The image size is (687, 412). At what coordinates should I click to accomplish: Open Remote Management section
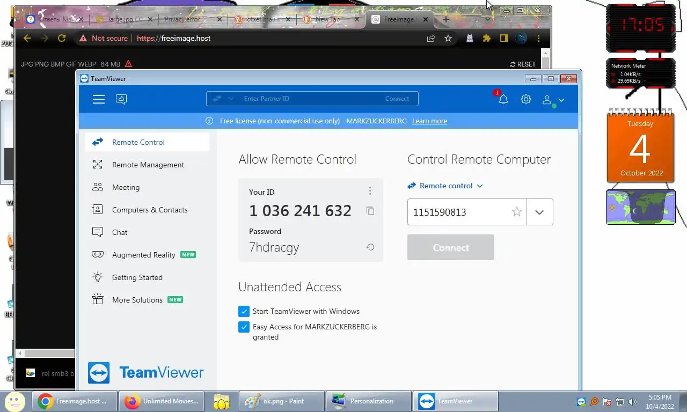(x=147, y=165)
